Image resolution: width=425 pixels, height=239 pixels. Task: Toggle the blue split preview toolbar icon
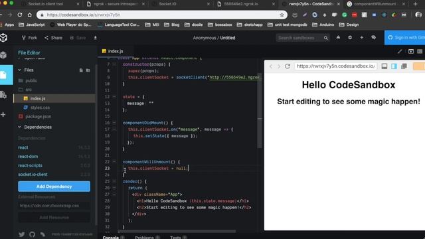click(x=394, y=66)
